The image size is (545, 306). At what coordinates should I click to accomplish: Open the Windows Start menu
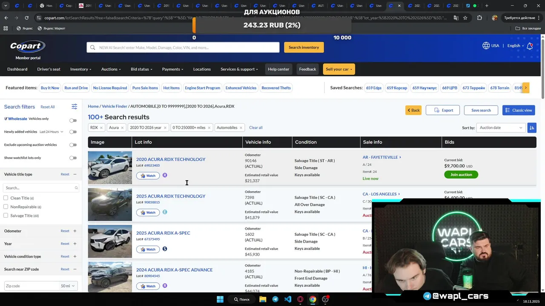pos(220,299)
